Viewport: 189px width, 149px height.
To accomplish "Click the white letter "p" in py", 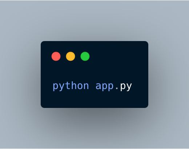I will click(x=123, y=87).
